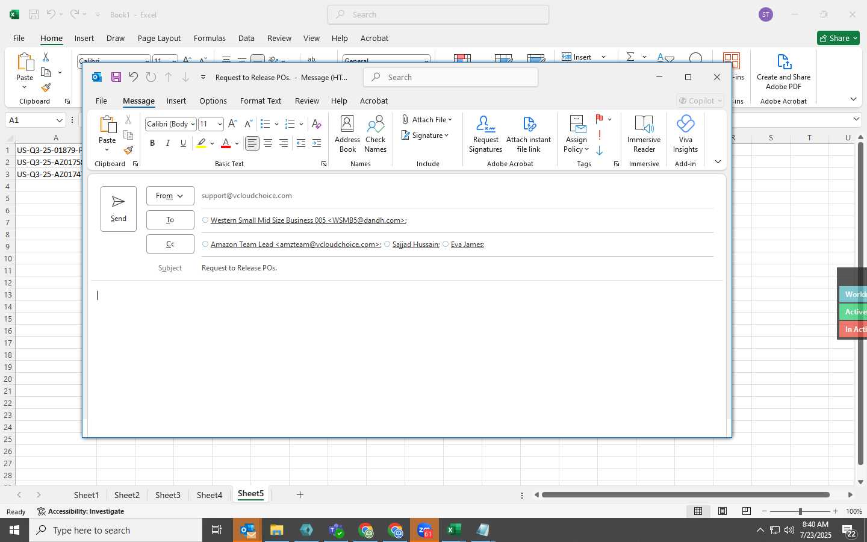Save the message with disk icon
Viewport: 867px width, 542px height.
116,77
